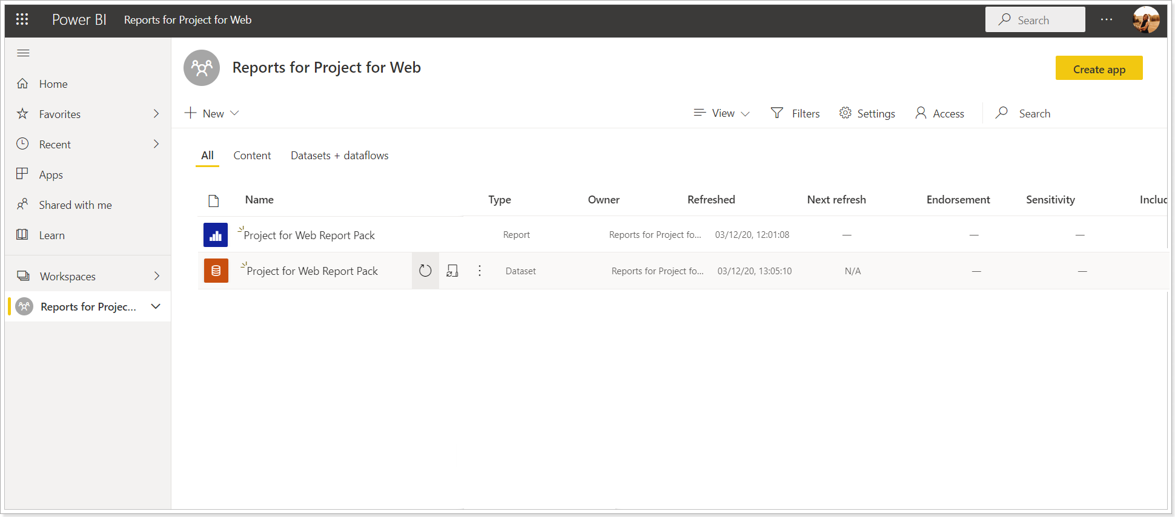Image resolution: width=1175 pixels, height=517 pixels.
Task: Open the Filters pane
Action: pos(795,113)
